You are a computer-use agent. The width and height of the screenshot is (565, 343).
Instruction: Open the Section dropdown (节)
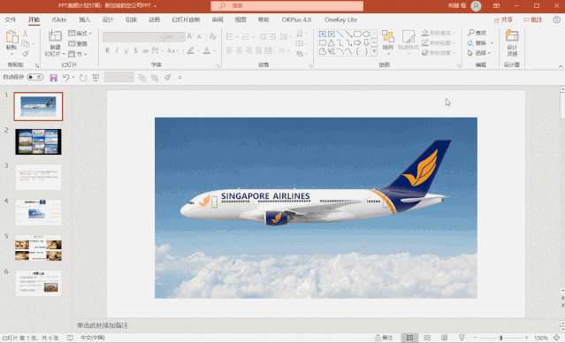click(x=78, y=54)
